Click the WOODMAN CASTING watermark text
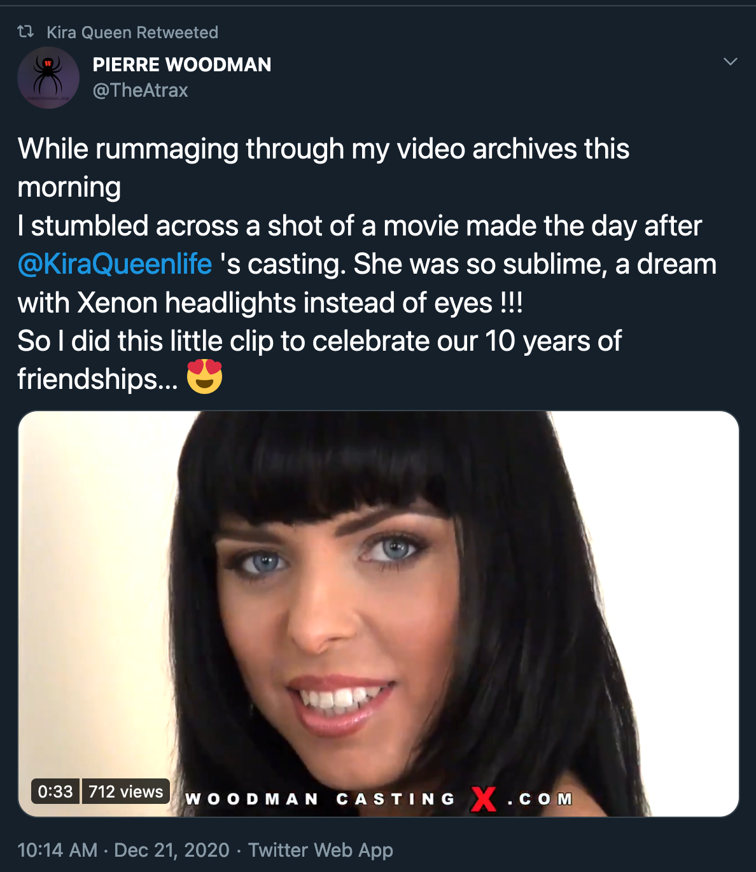 (319, 799)
